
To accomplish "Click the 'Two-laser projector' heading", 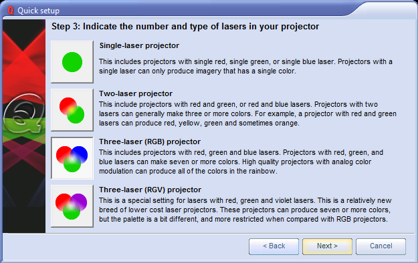I will 136,93.
